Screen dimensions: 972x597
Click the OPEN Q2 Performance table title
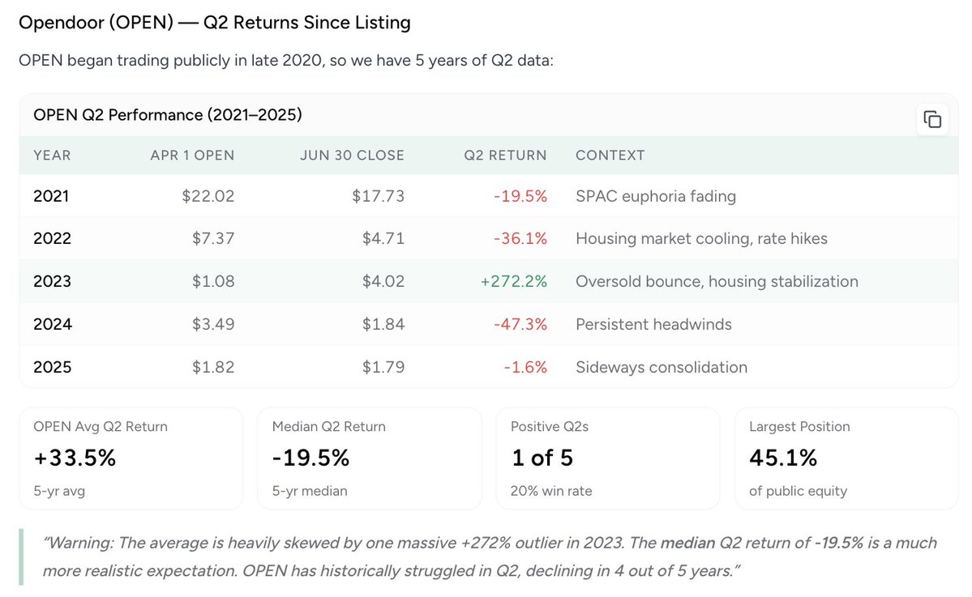[168, 115]
